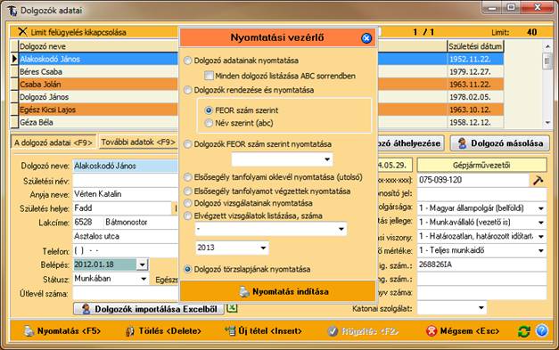559x350 pixels.
Task: Click the person icon on Dolgozó másolása
Action: click(462, 143)
